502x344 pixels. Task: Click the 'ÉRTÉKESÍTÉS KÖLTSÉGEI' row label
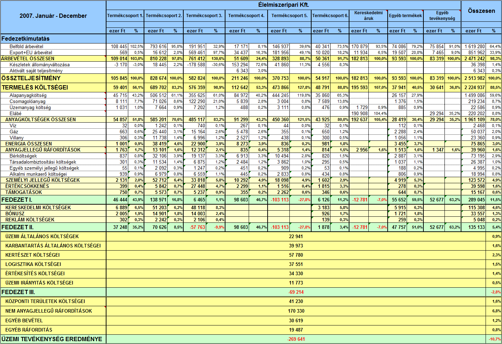[35, 273]
